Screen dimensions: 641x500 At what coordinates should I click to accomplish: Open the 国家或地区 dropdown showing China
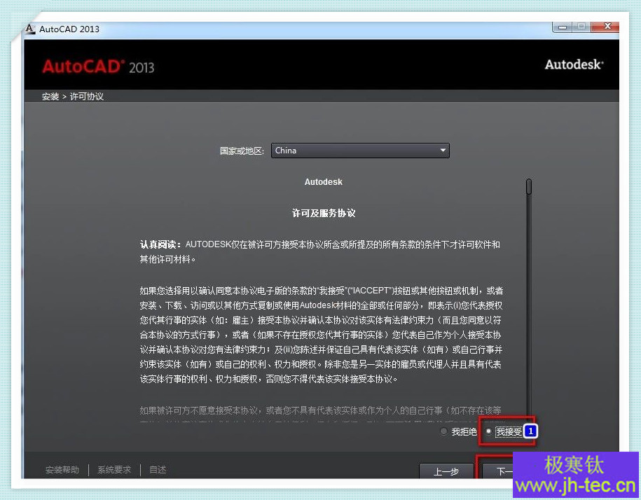point(360,151)
